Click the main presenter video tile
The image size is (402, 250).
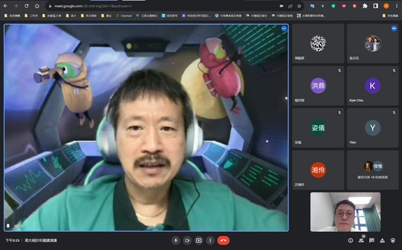pyautogui.click(x=146, y=128)
